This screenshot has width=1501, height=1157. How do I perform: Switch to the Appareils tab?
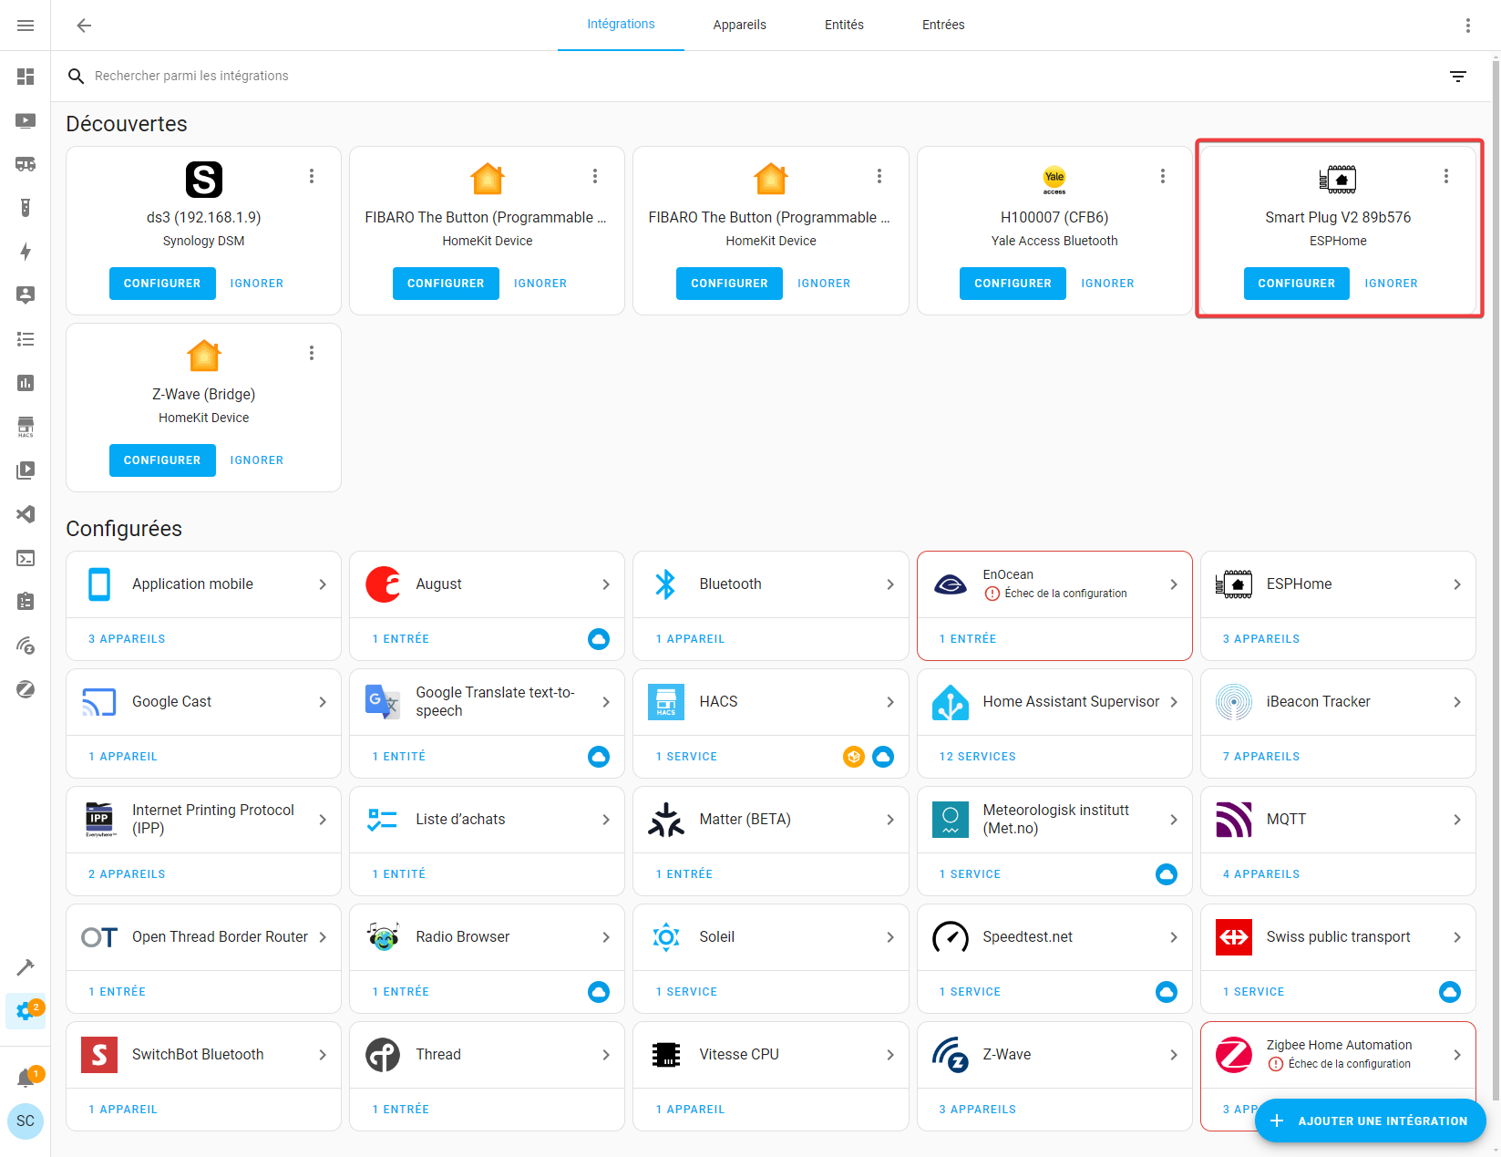[740, 25]
